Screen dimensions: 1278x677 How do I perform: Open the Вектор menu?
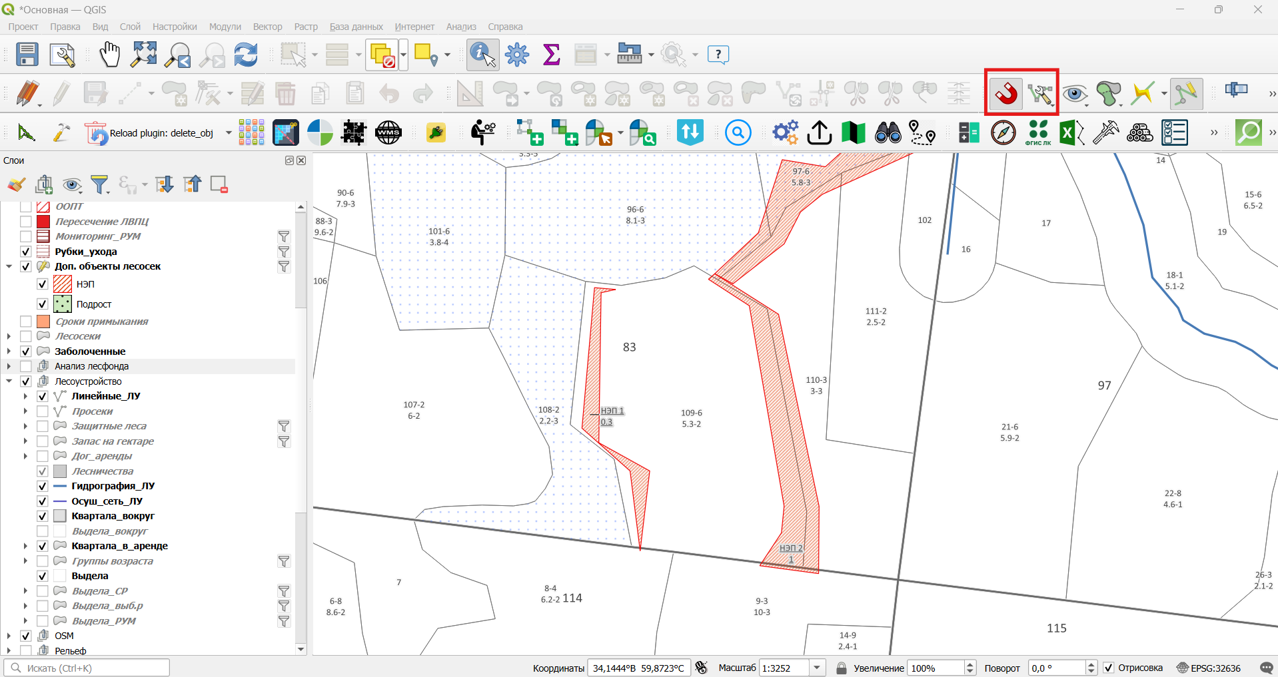(267, 27)
